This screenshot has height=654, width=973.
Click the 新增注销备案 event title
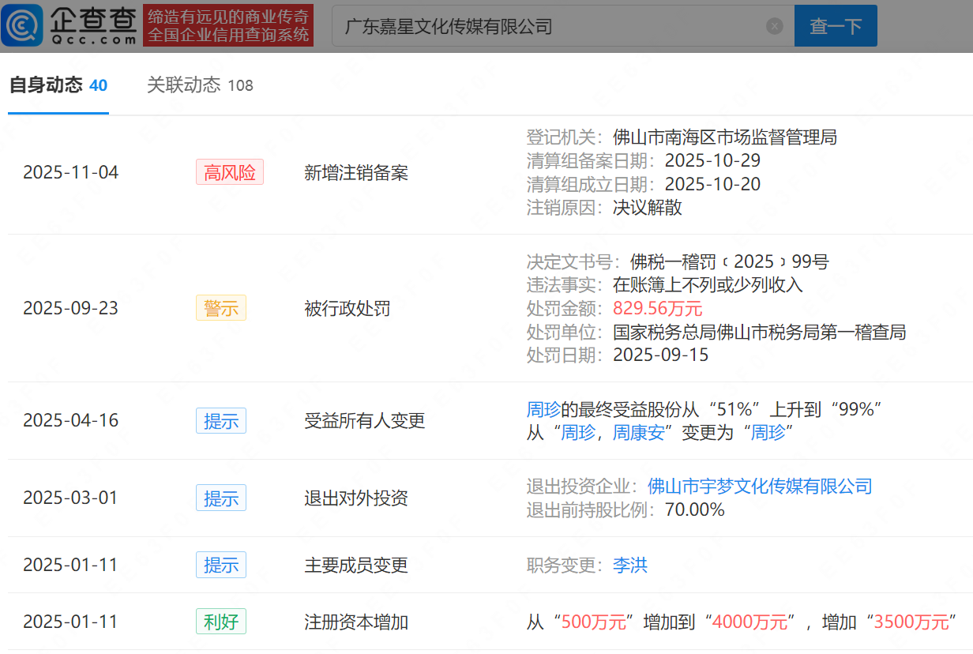click(x=355, y=173)
